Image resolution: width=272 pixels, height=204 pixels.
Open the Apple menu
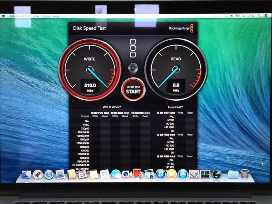[4, 16]
